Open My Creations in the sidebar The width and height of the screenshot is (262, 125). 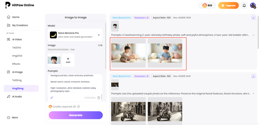[20, 25]
